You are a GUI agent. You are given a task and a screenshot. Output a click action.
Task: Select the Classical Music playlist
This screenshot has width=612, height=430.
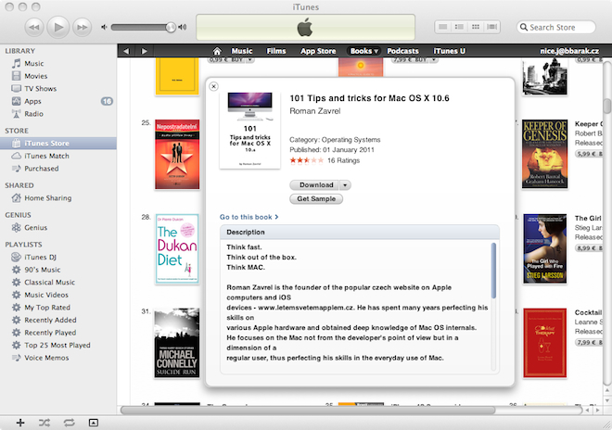(x=58, y=282)
